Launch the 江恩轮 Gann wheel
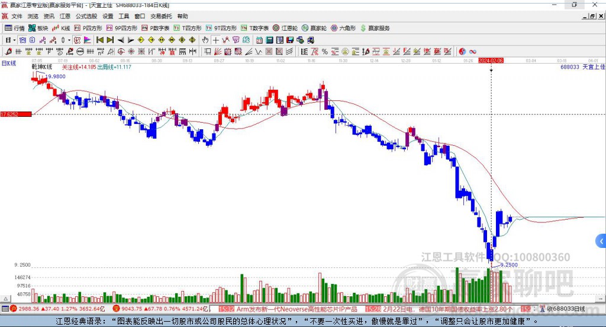Viewport: 606px width, 327px height. (x=285, y=28)
